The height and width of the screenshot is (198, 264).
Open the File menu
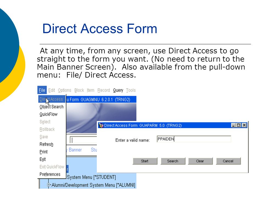42,90
